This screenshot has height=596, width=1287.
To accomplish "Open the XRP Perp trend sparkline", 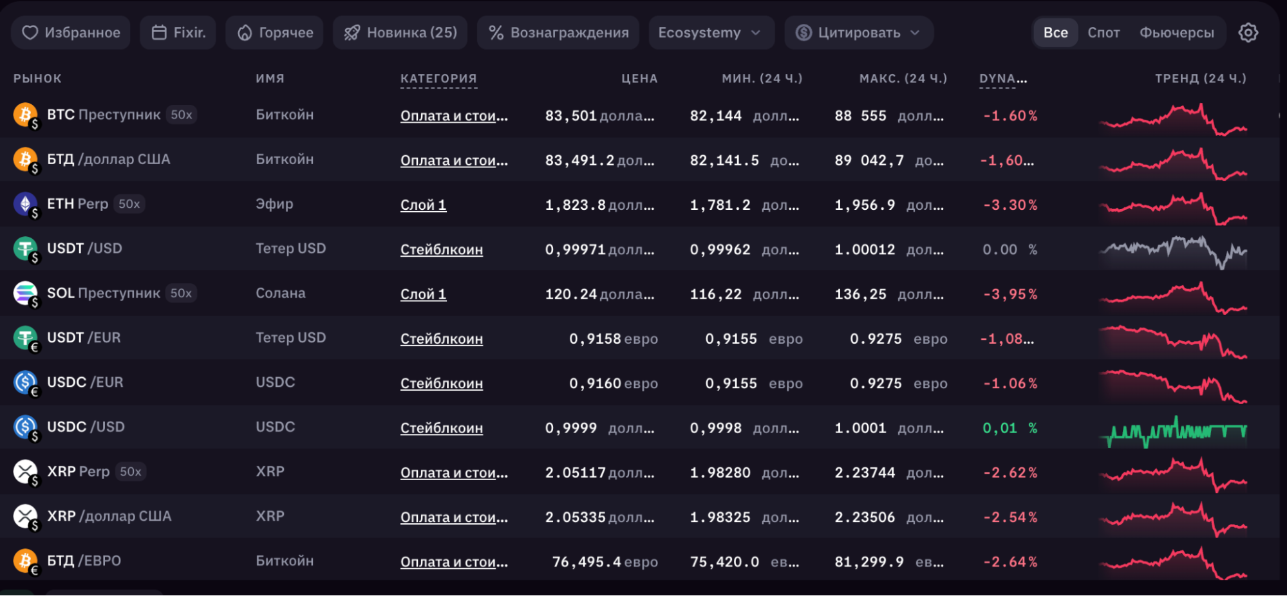I will (1173, 476).
